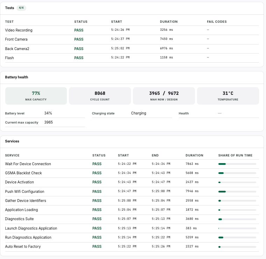
Task: Select Launch Diagnostics Application service
Action: click(x=31, y=228)
